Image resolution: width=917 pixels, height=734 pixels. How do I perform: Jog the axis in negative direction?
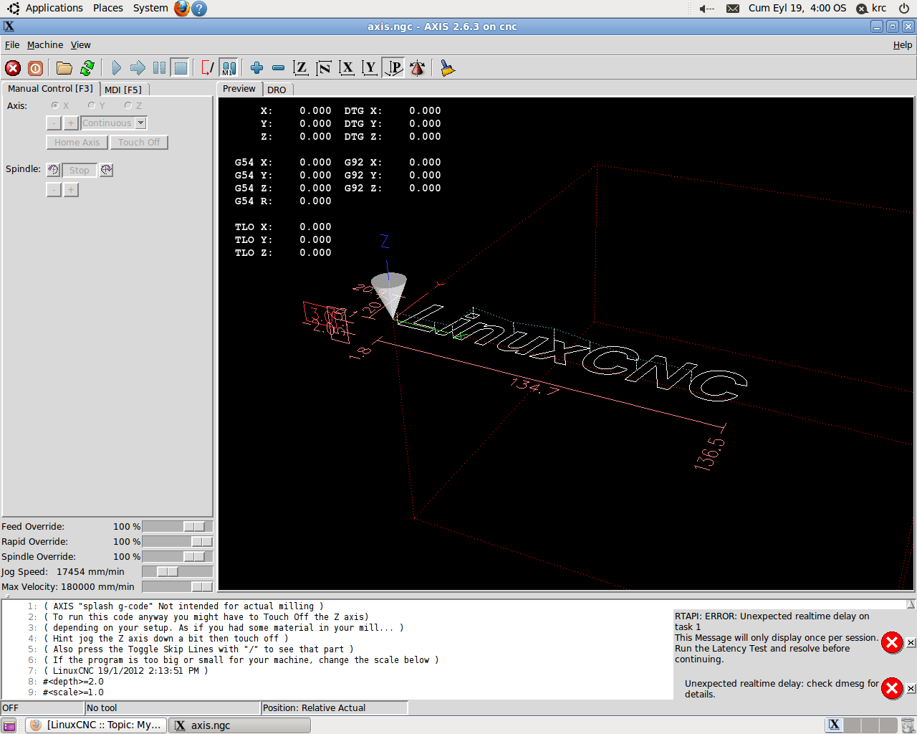click(54, 123)
